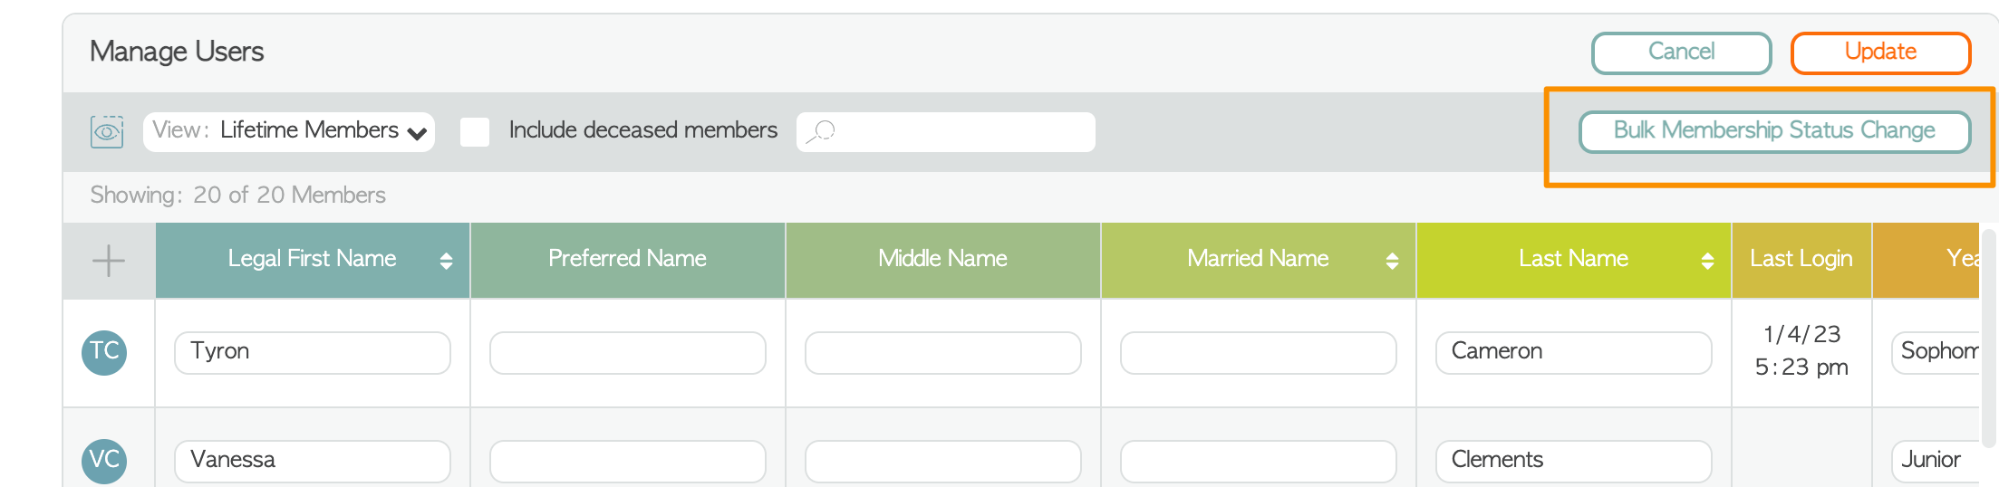
Task: Click the Update button
Action: pyautogui.click(x=1880, y=53)
